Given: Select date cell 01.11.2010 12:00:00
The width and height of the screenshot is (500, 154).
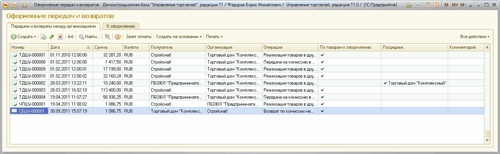Looking at the screenshot, I should click(70, 55).
